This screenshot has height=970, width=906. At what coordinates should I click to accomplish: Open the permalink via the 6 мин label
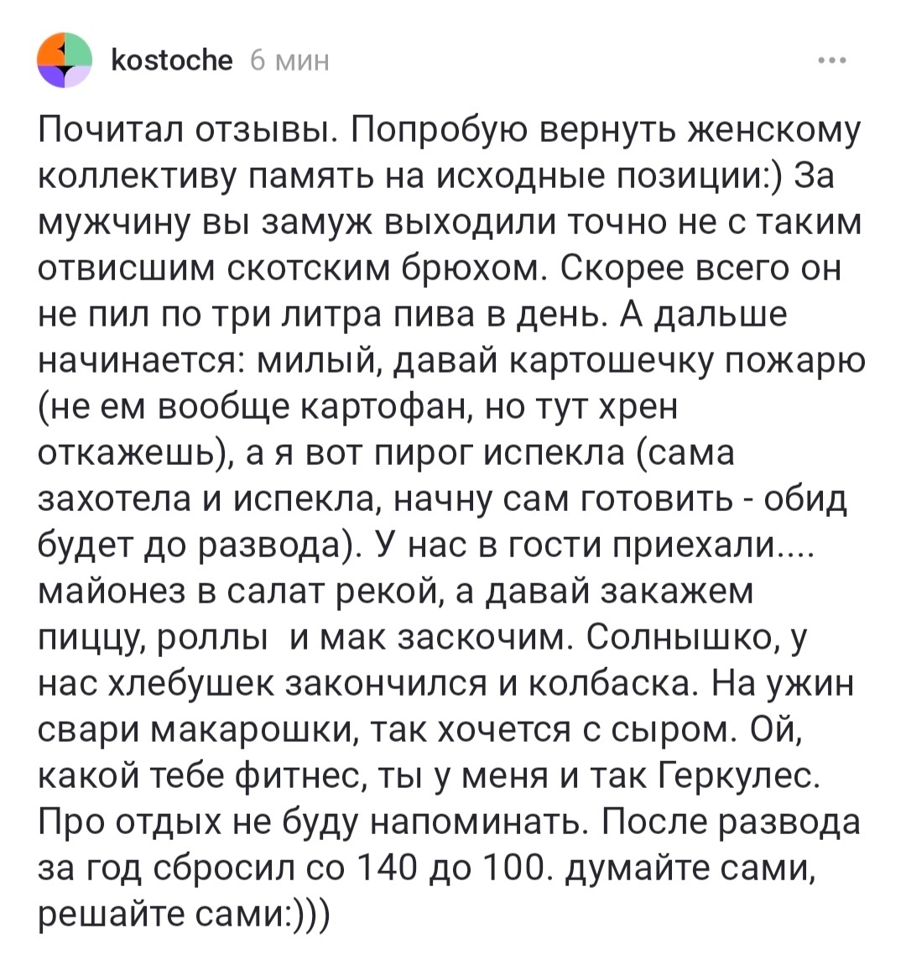click(287, 60)
